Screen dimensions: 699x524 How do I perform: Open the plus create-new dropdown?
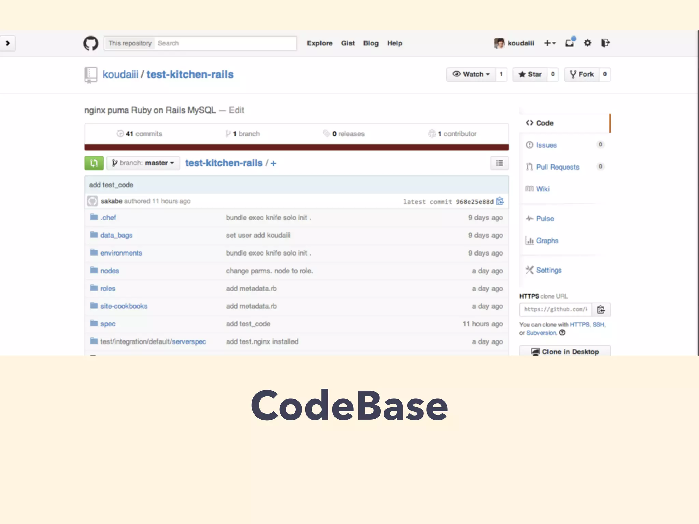550,43
